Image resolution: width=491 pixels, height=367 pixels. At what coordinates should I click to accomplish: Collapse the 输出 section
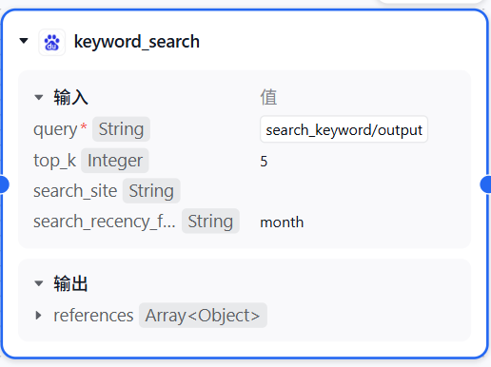tap(39, 283)
